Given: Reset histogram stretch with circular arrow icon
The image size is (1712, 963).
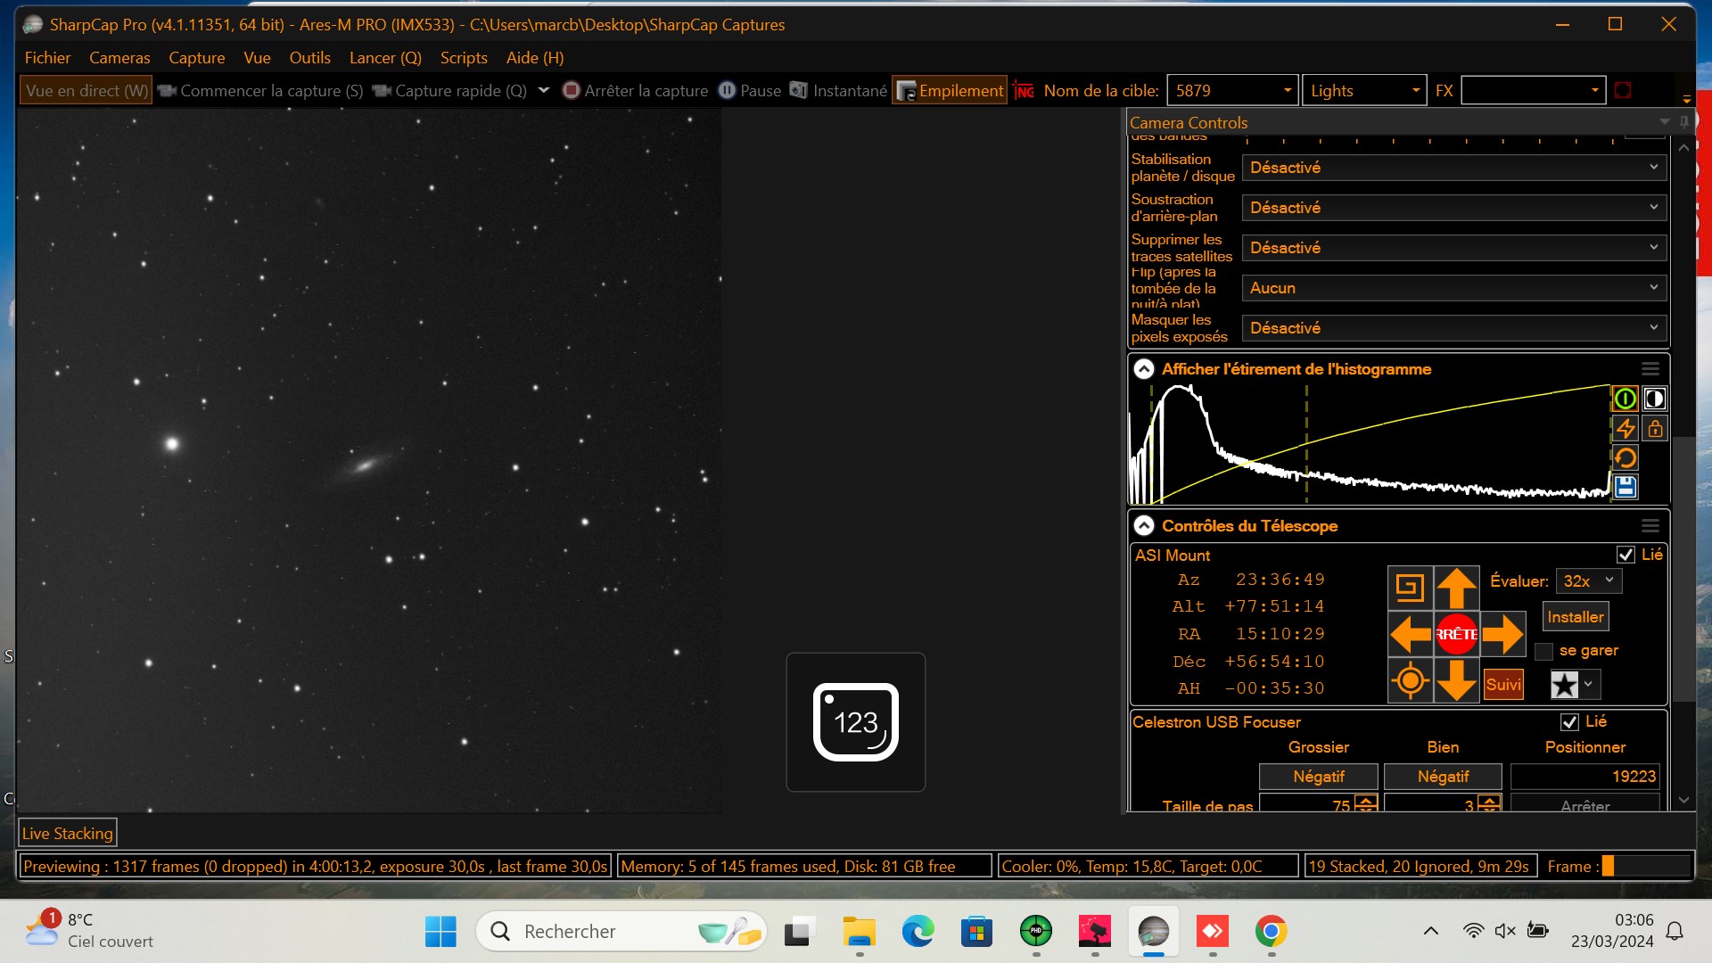Looking at the screenshot, I should coord(1625,458).
